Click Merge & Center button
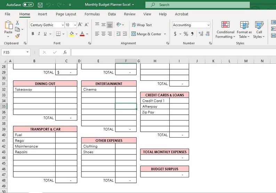The width and height of the screenshot is (276, 193). (146, 34)
